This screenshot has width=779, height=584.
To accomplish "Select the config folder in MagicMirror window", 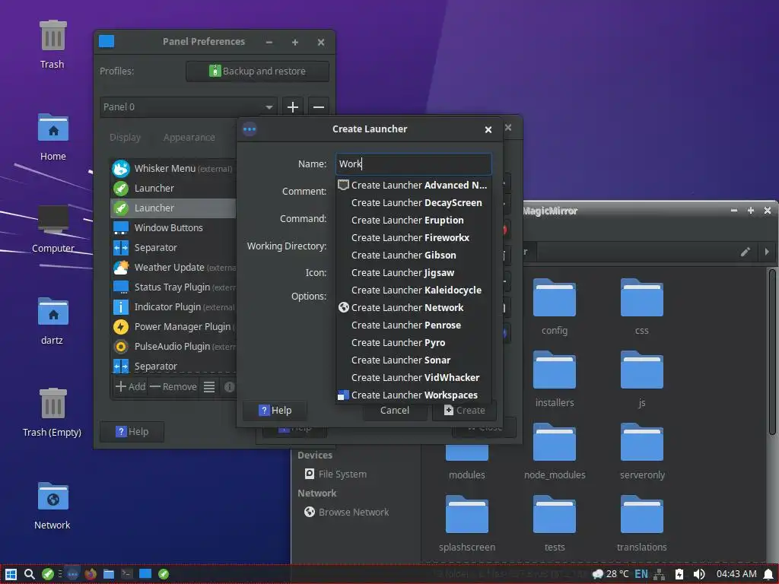I will coord(555,307).
